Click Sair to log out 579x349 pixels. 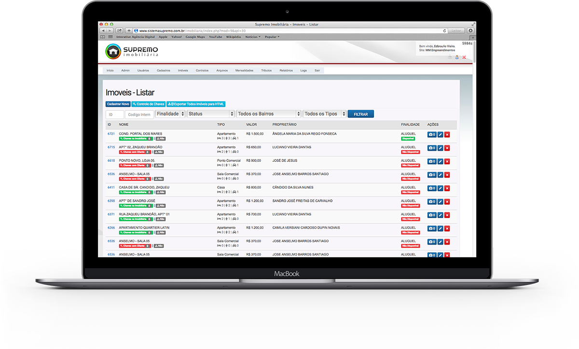(x=317, y=70)
